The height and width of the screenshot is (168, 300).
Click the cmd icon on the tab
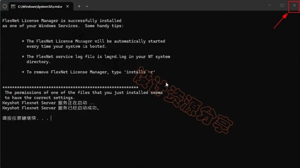point(13,7)
